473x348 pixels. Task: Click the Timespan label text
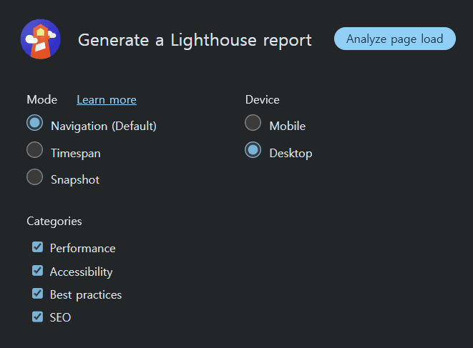coord(75,153)
